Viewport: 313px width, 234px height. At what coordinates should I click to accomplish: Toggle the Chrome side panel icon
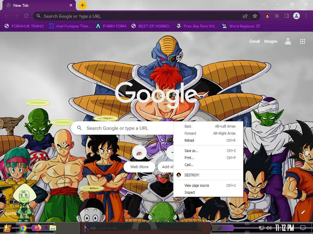[x=287, y=16]
